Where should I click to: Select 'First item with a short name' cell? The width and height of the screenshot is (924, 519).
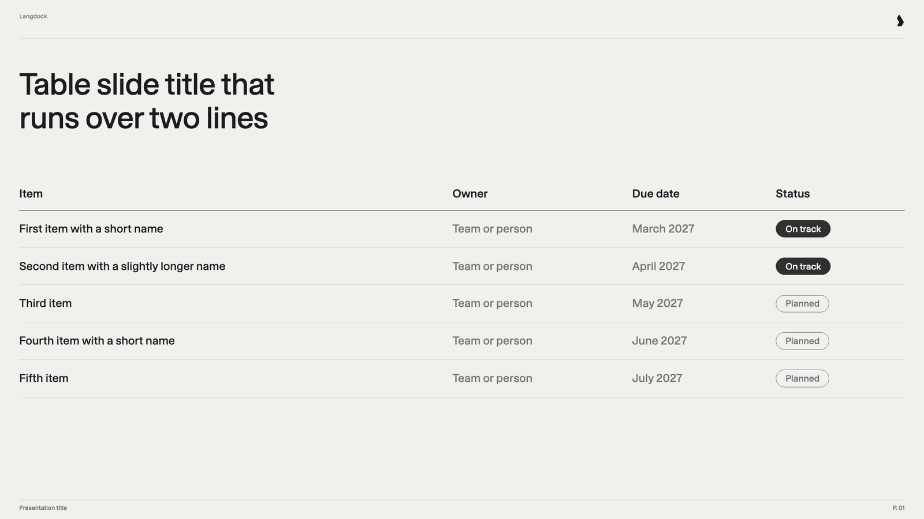click(91, 229)
